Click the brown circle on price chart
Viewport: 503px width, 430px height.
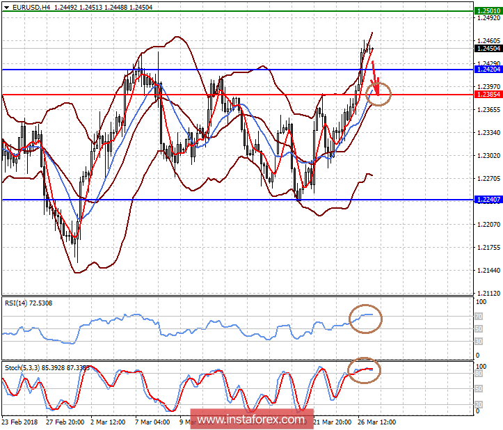[x=378, y=94]
